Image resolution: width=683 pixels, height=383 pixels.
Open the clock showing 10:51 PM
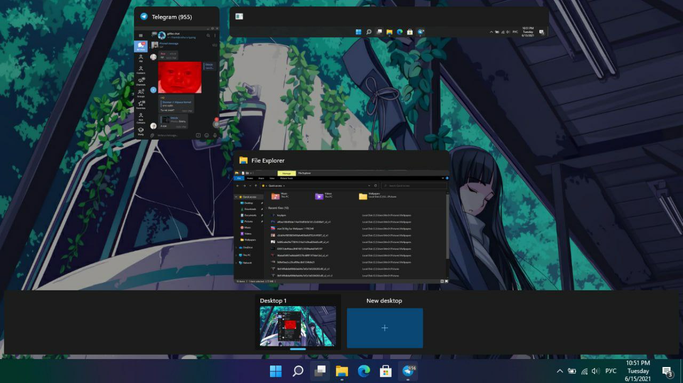[x=638, y=371]
